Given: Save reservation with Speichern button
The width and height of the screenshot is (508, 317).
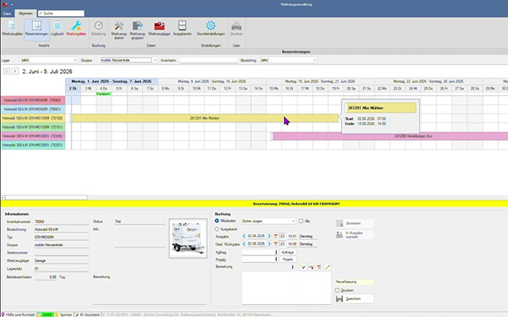Looking at the screenshot, I should point(354,299).
